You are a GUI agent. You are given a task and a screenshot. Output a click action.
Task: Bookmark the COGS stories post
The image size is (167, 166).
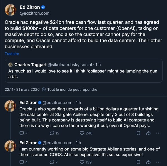click(x=138, y=162)
